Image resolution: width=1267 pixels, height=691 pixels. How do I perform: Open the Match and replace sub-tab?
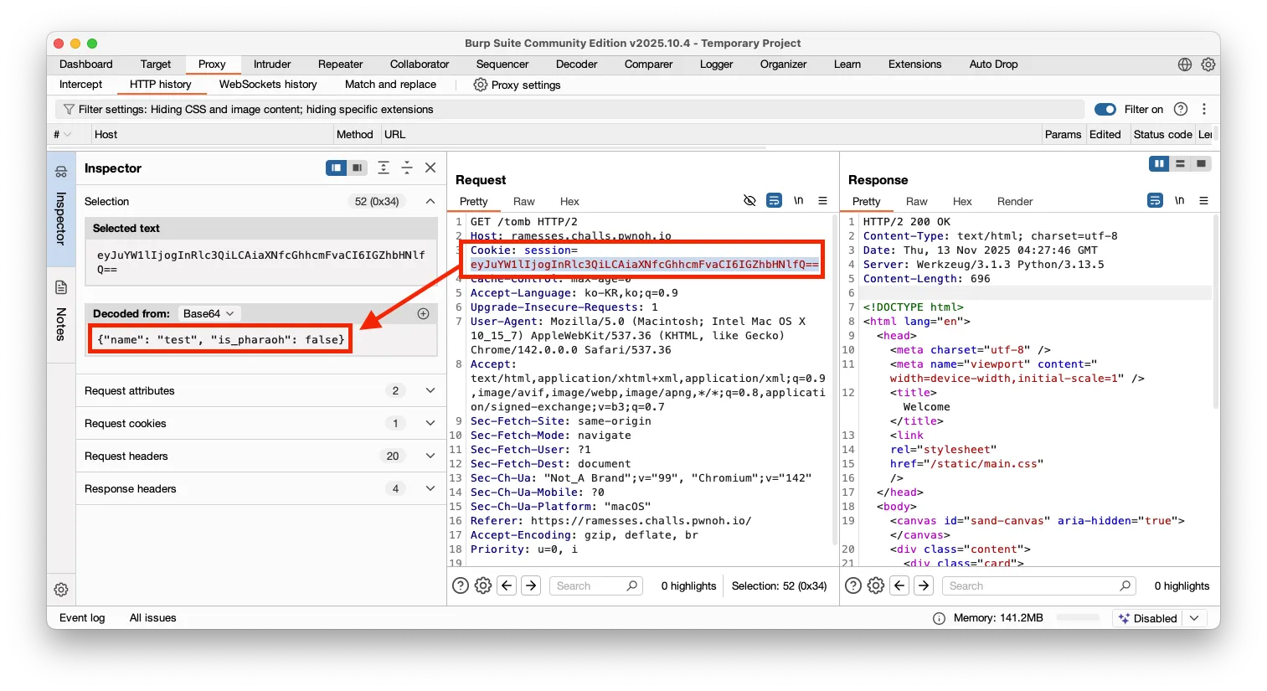(390, 85)
